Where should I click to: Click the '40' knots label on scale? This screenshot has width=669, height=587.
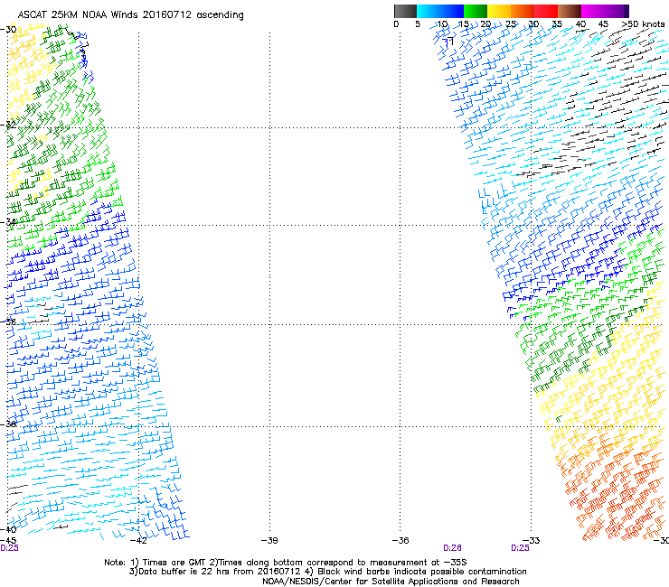(x=580, y=24)
